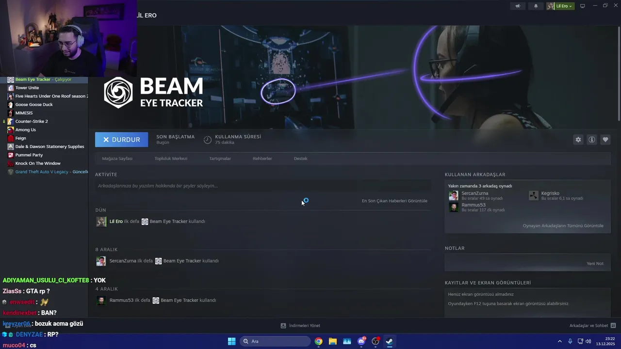Select Beam Eye Tracker in library list
Screen dimensions: 621x349
tap(44, 79)
